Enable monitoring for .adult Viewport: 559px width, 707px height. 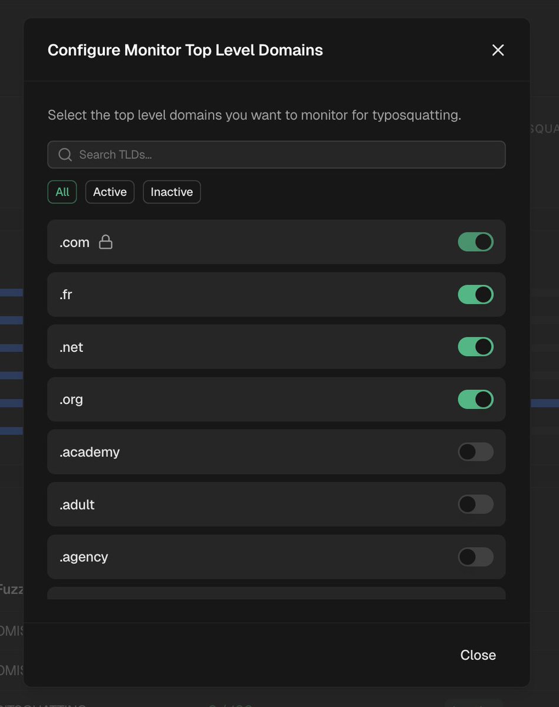point(475,504)
